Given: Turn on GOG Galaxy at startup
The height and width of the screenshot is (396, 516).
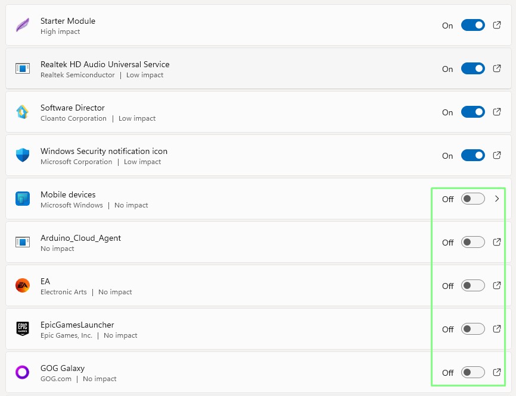Looking at the screenshot, I should [x=473, y=373].
